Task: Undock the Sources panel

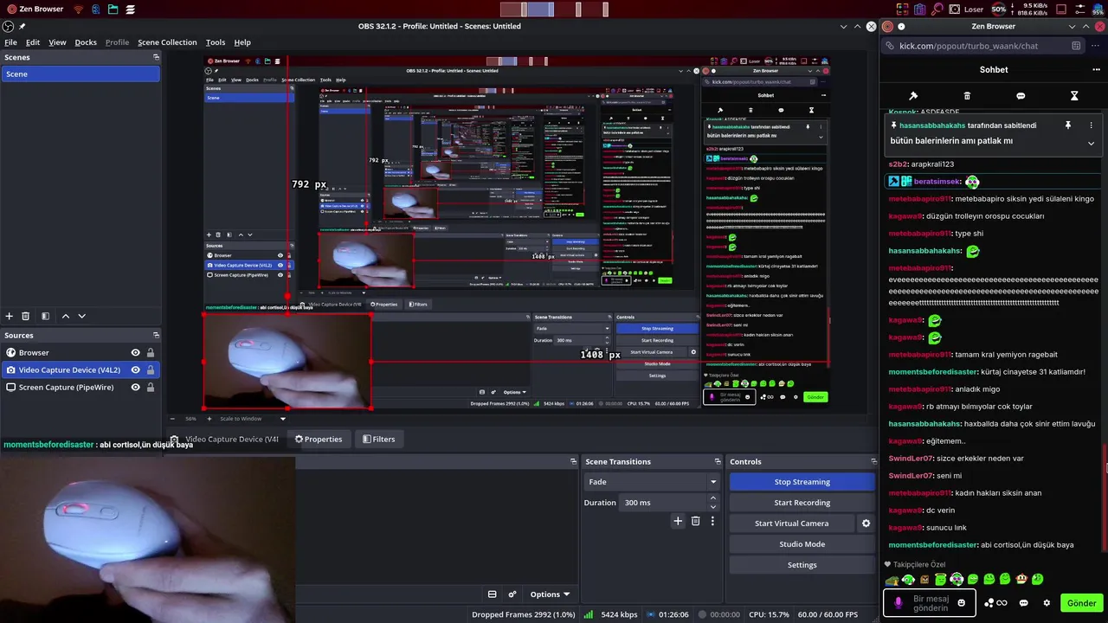Action: click(156, 335)
